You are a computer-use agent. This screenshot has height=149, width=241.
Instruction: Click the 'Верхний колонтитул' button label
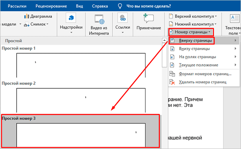pos(194,16)
